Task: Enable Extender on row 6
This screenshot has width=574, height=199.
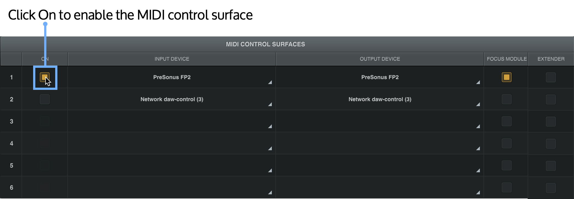Action: click(551, 187)
